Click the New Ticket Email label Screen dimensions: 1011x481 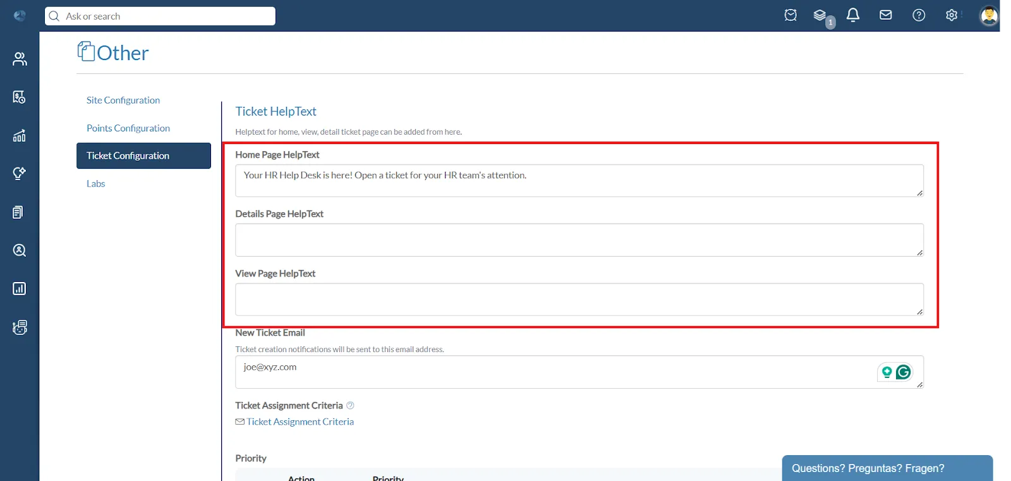tap(270, 332)
